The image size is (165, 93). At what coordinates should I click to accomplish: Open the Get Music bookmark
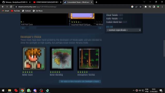38,11
